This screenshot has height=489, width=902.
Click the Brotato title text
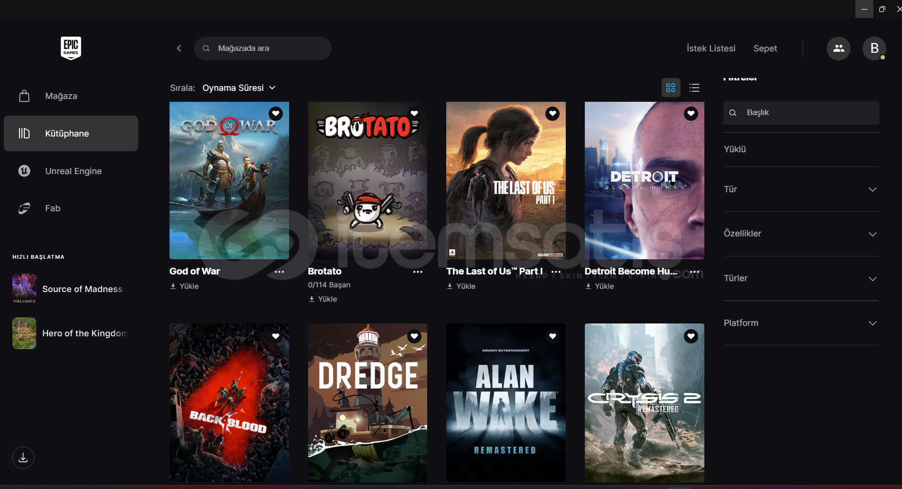(325, 271)
